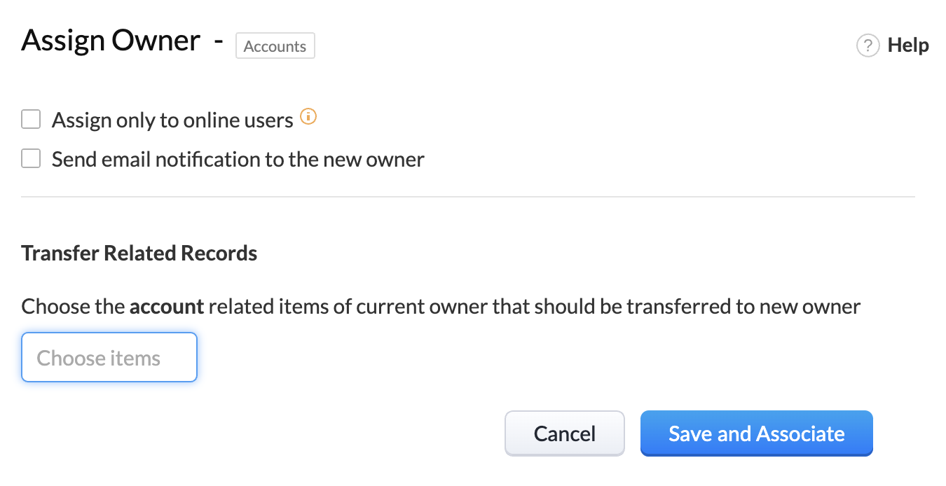Click the 'Send email notification to the new owner' label
Viewport: 946px width, 486px height.
238,160
